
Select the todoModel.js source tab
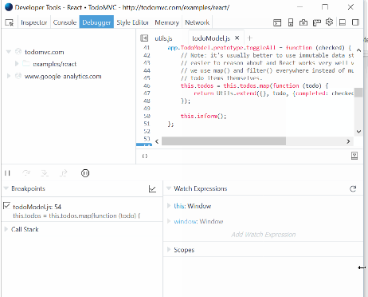tap(211, 38)
